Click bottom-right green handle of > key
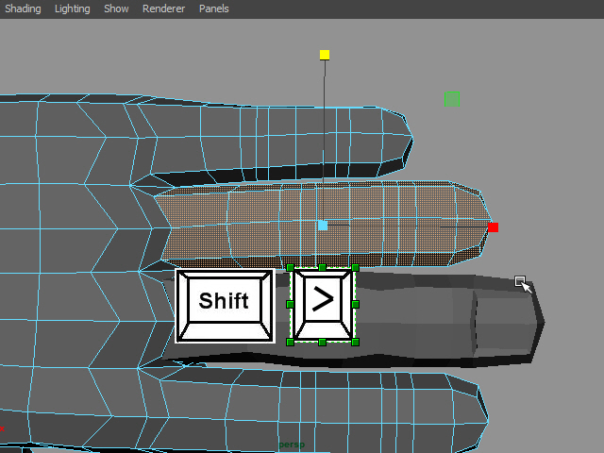The height and width of the screenshot is (453, 604). coord(356,342)
